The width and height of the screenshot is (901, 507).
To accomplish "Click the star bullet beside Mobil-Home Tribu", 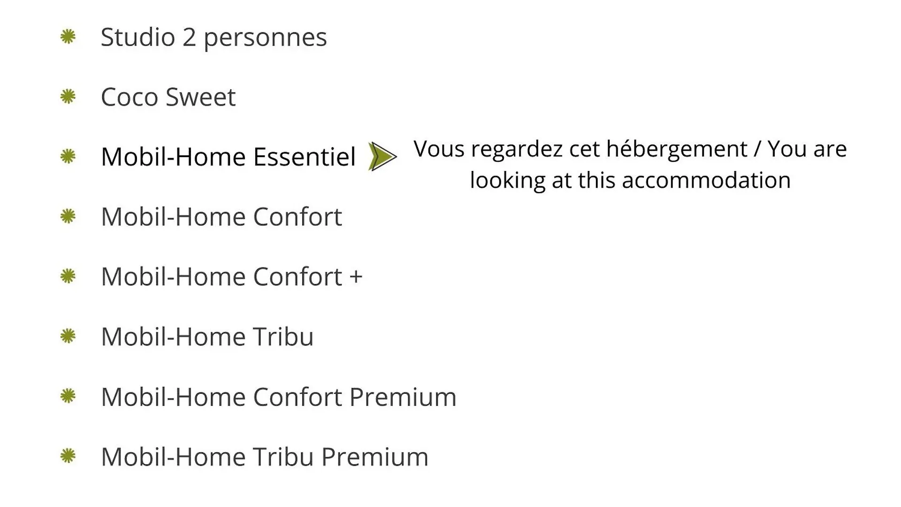I will [68, 336].
